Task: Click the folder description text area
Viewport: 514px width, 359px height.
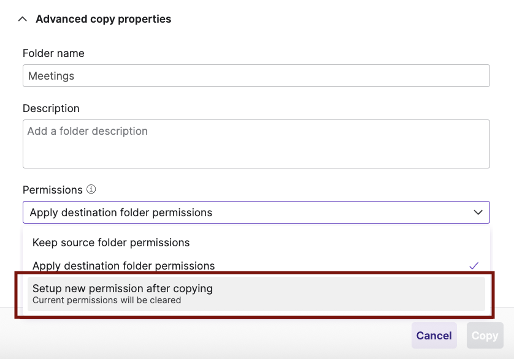Action: click(256, 144)
